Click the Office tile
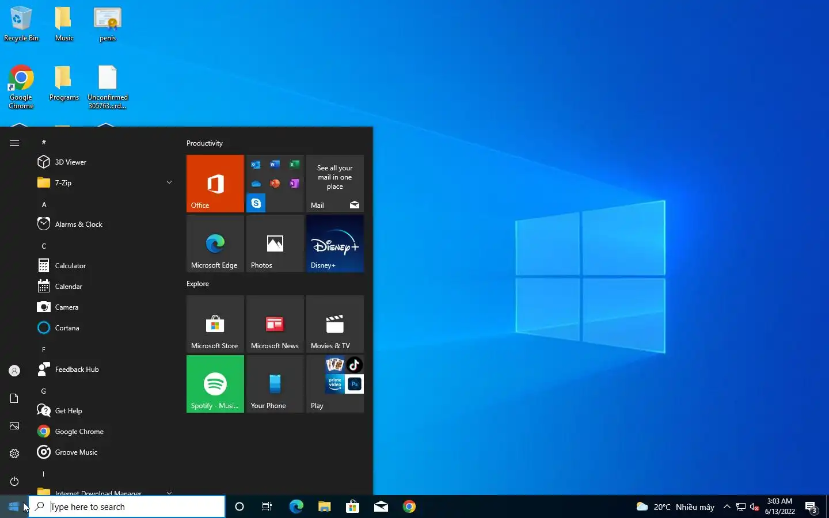 (215, 184)
